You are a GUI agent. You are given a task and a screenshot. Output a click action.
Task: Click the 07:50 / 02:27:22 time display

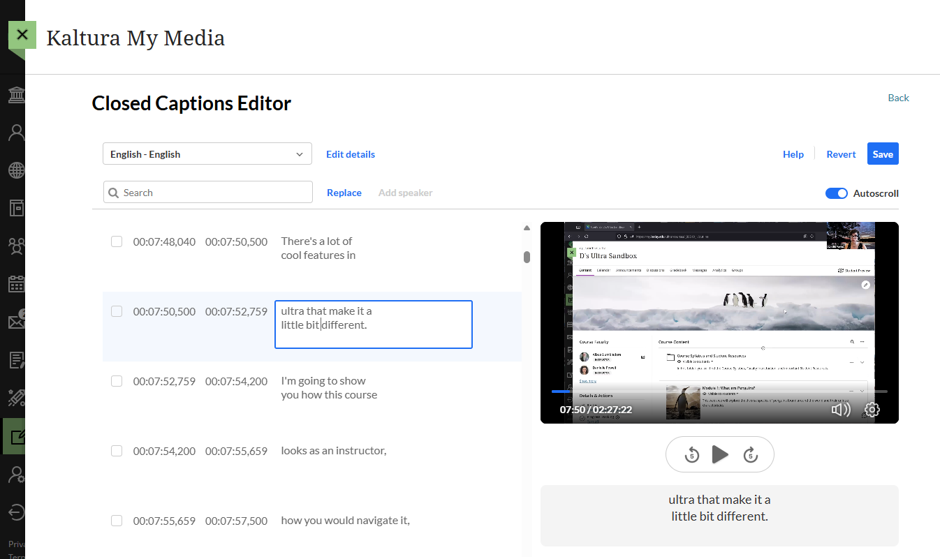point(596,410)
